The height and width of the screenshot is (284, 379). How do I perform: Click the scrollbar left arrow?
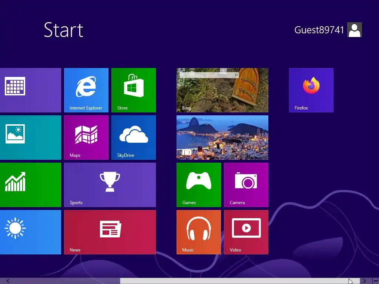coord(8,281)
